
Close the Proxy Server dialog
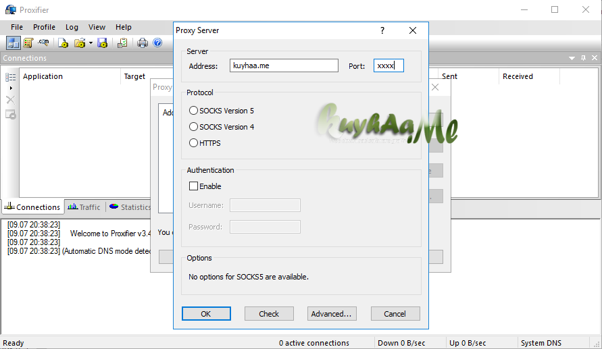(x=413, y=30)
